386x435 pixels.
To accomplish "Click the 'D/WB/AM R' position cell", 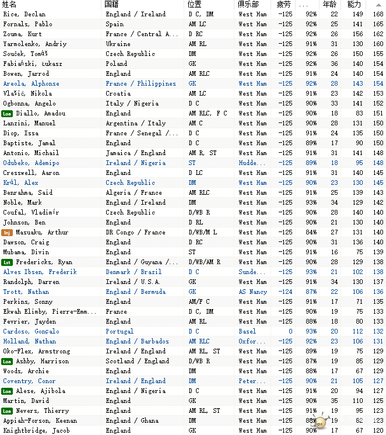I will (x=205, y=262).
